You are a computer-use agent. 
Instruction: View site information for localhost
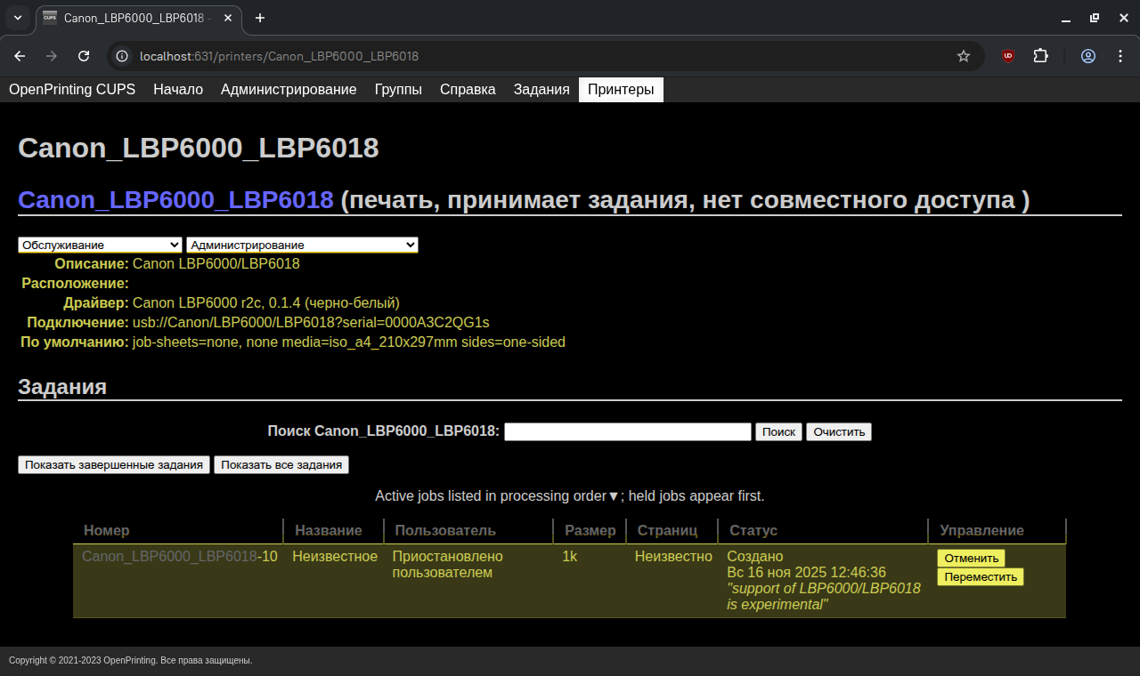(x=123, y=56)
